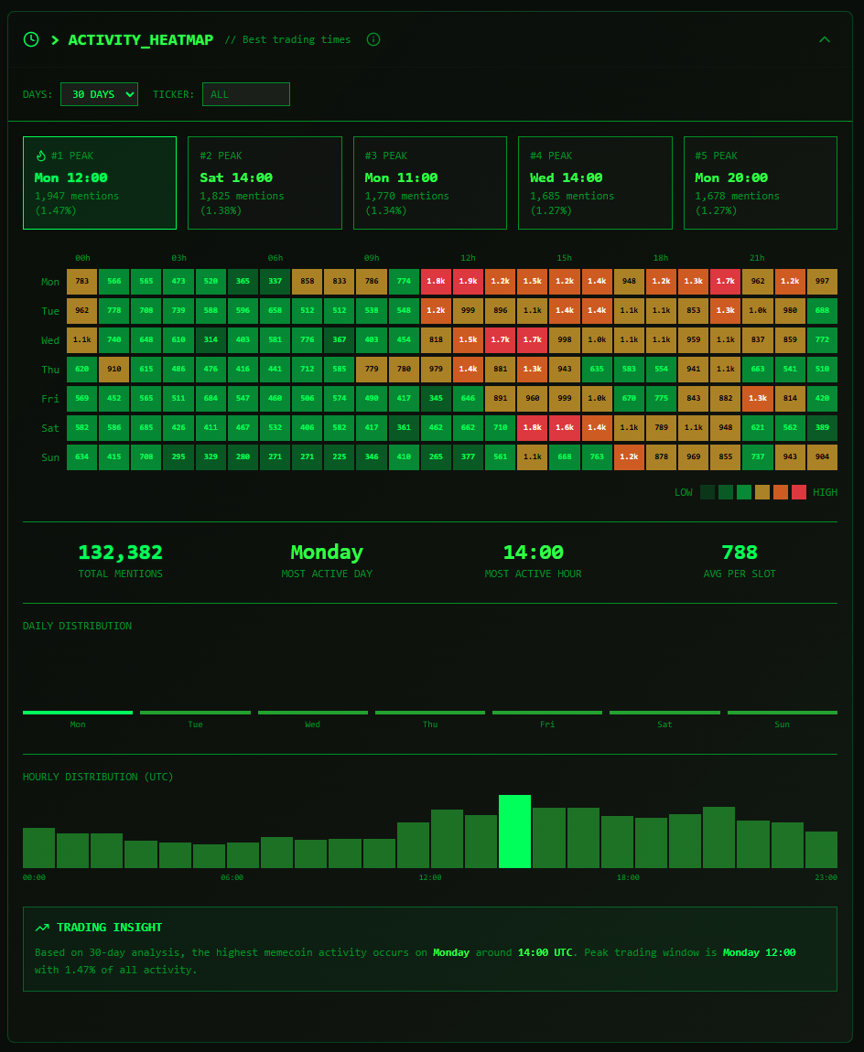This screenshot has height=1052, width=864.
Task: Click the 788 AVG PER SLOT stat
Action: 740,560
